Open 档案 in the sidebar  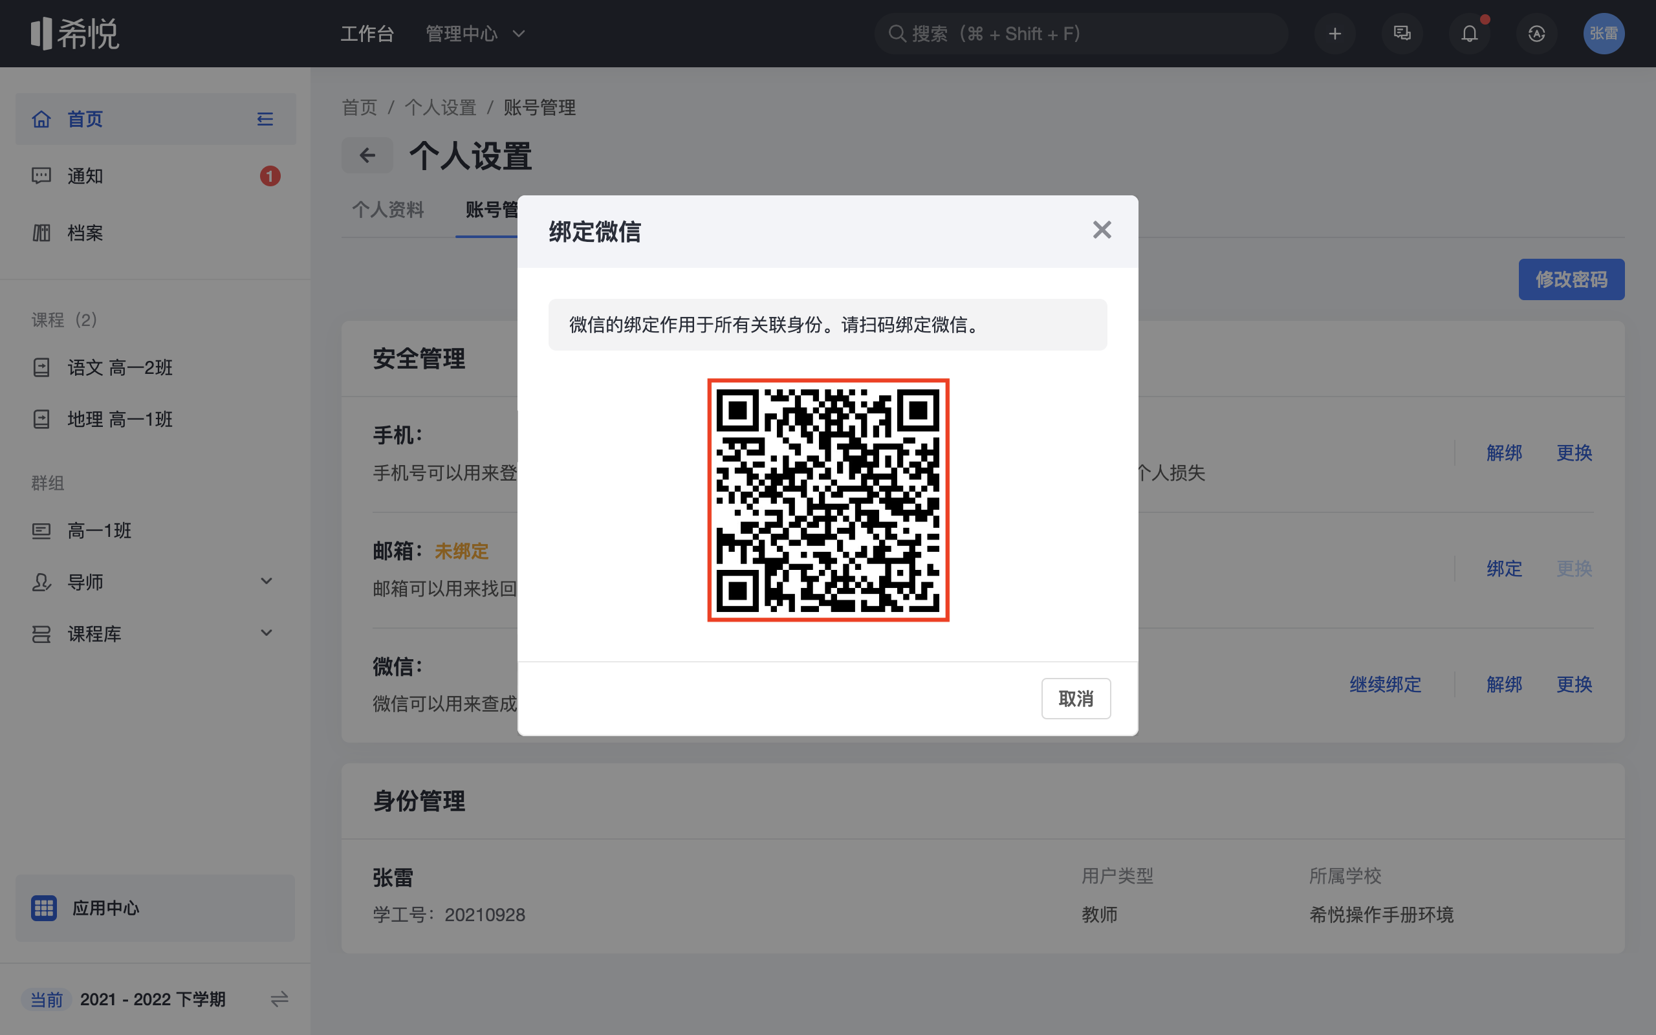(x=155, y=233)
